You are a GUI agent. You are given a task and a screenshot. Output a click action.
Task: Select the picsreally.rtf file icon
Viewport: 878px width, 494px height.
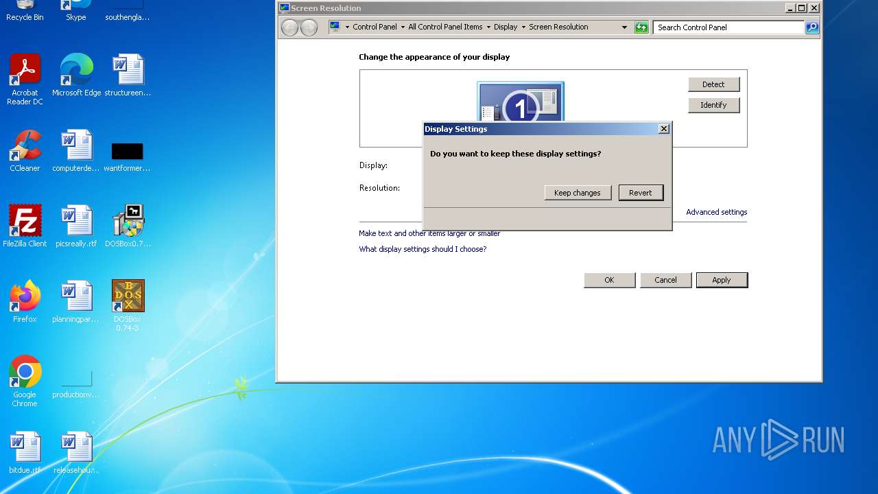(76, 226)
